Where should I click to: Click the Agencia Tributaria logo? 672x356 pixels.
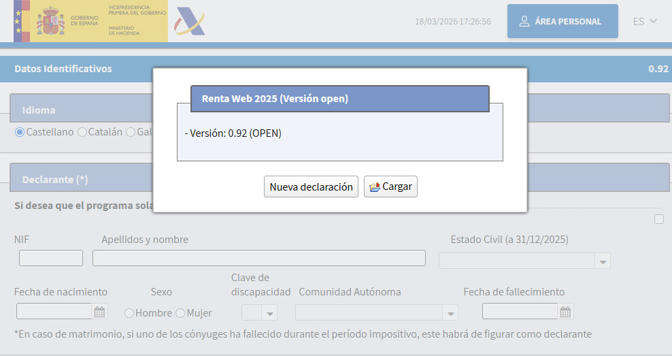click(x=190, y=22)
